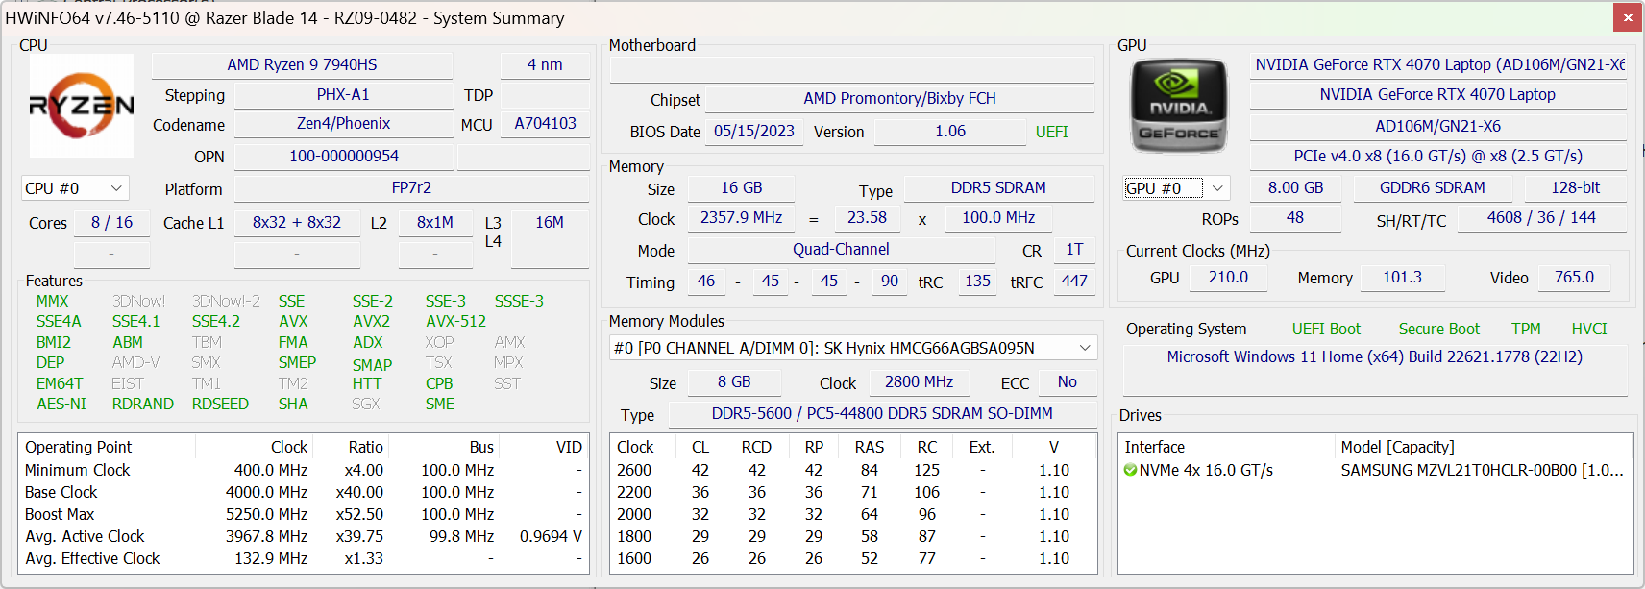
Task: Select the Avg. Active Clock row
Action: point(303,536)
